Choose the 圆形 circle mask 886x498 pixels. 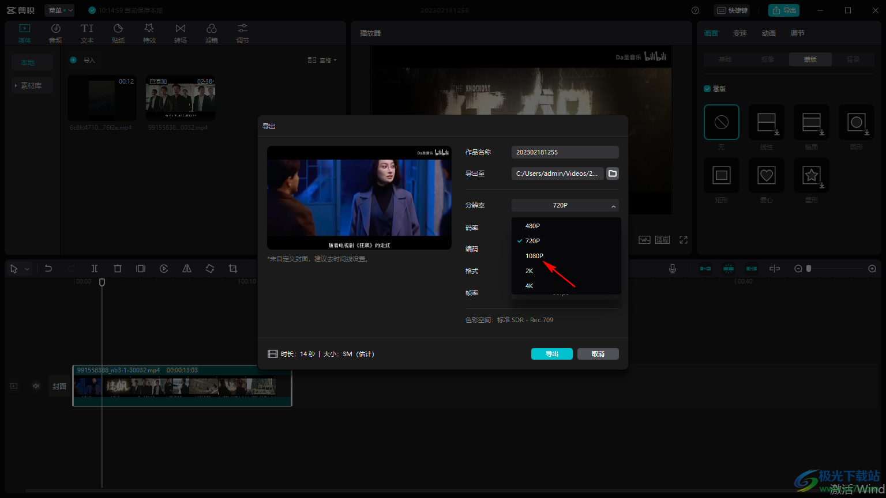click(857, 122)
